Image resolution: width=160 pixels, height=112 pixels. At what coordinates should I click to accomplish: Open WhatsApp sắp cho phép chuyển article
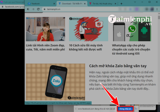click(131, 49)
